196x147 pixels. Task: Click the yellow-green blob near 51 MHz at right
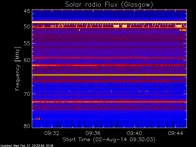pos(183,30)
